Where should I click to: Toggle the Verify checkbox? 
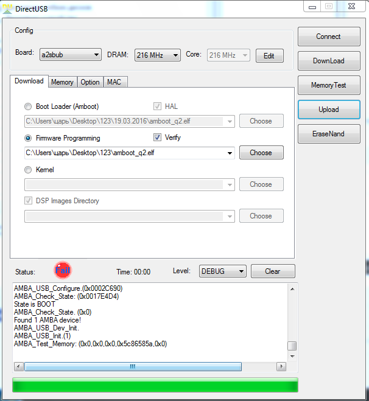tap(157, 138)
